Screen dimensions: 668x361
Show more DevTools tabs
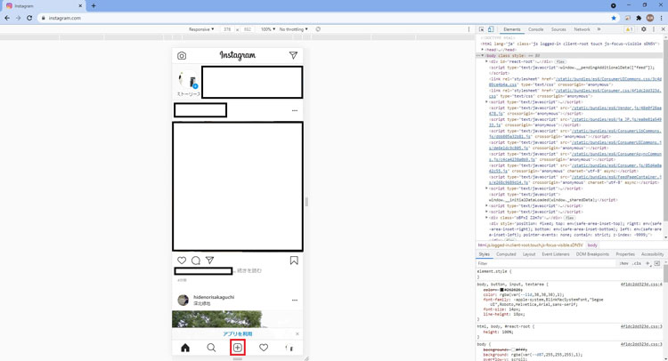click(599, 29)
